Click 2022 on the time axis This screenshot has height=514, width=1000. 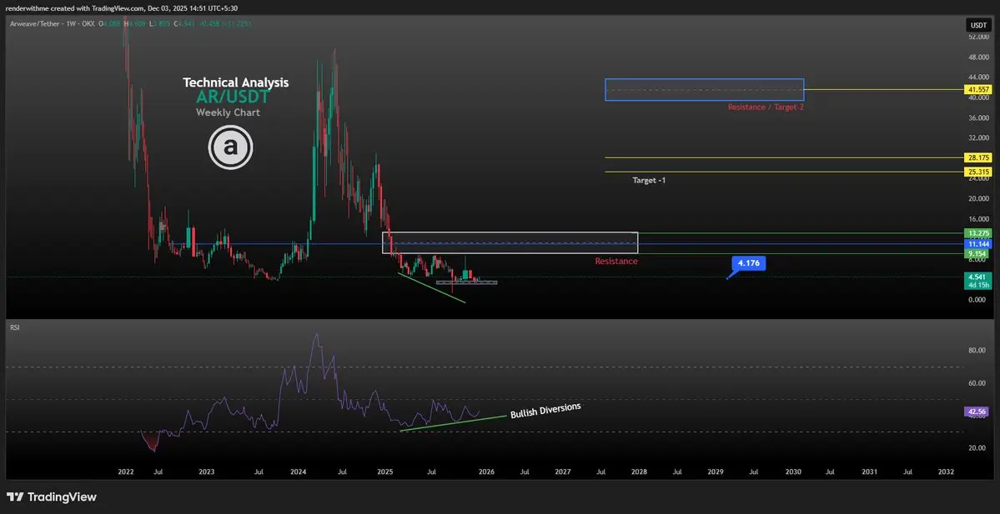(126, 472)
